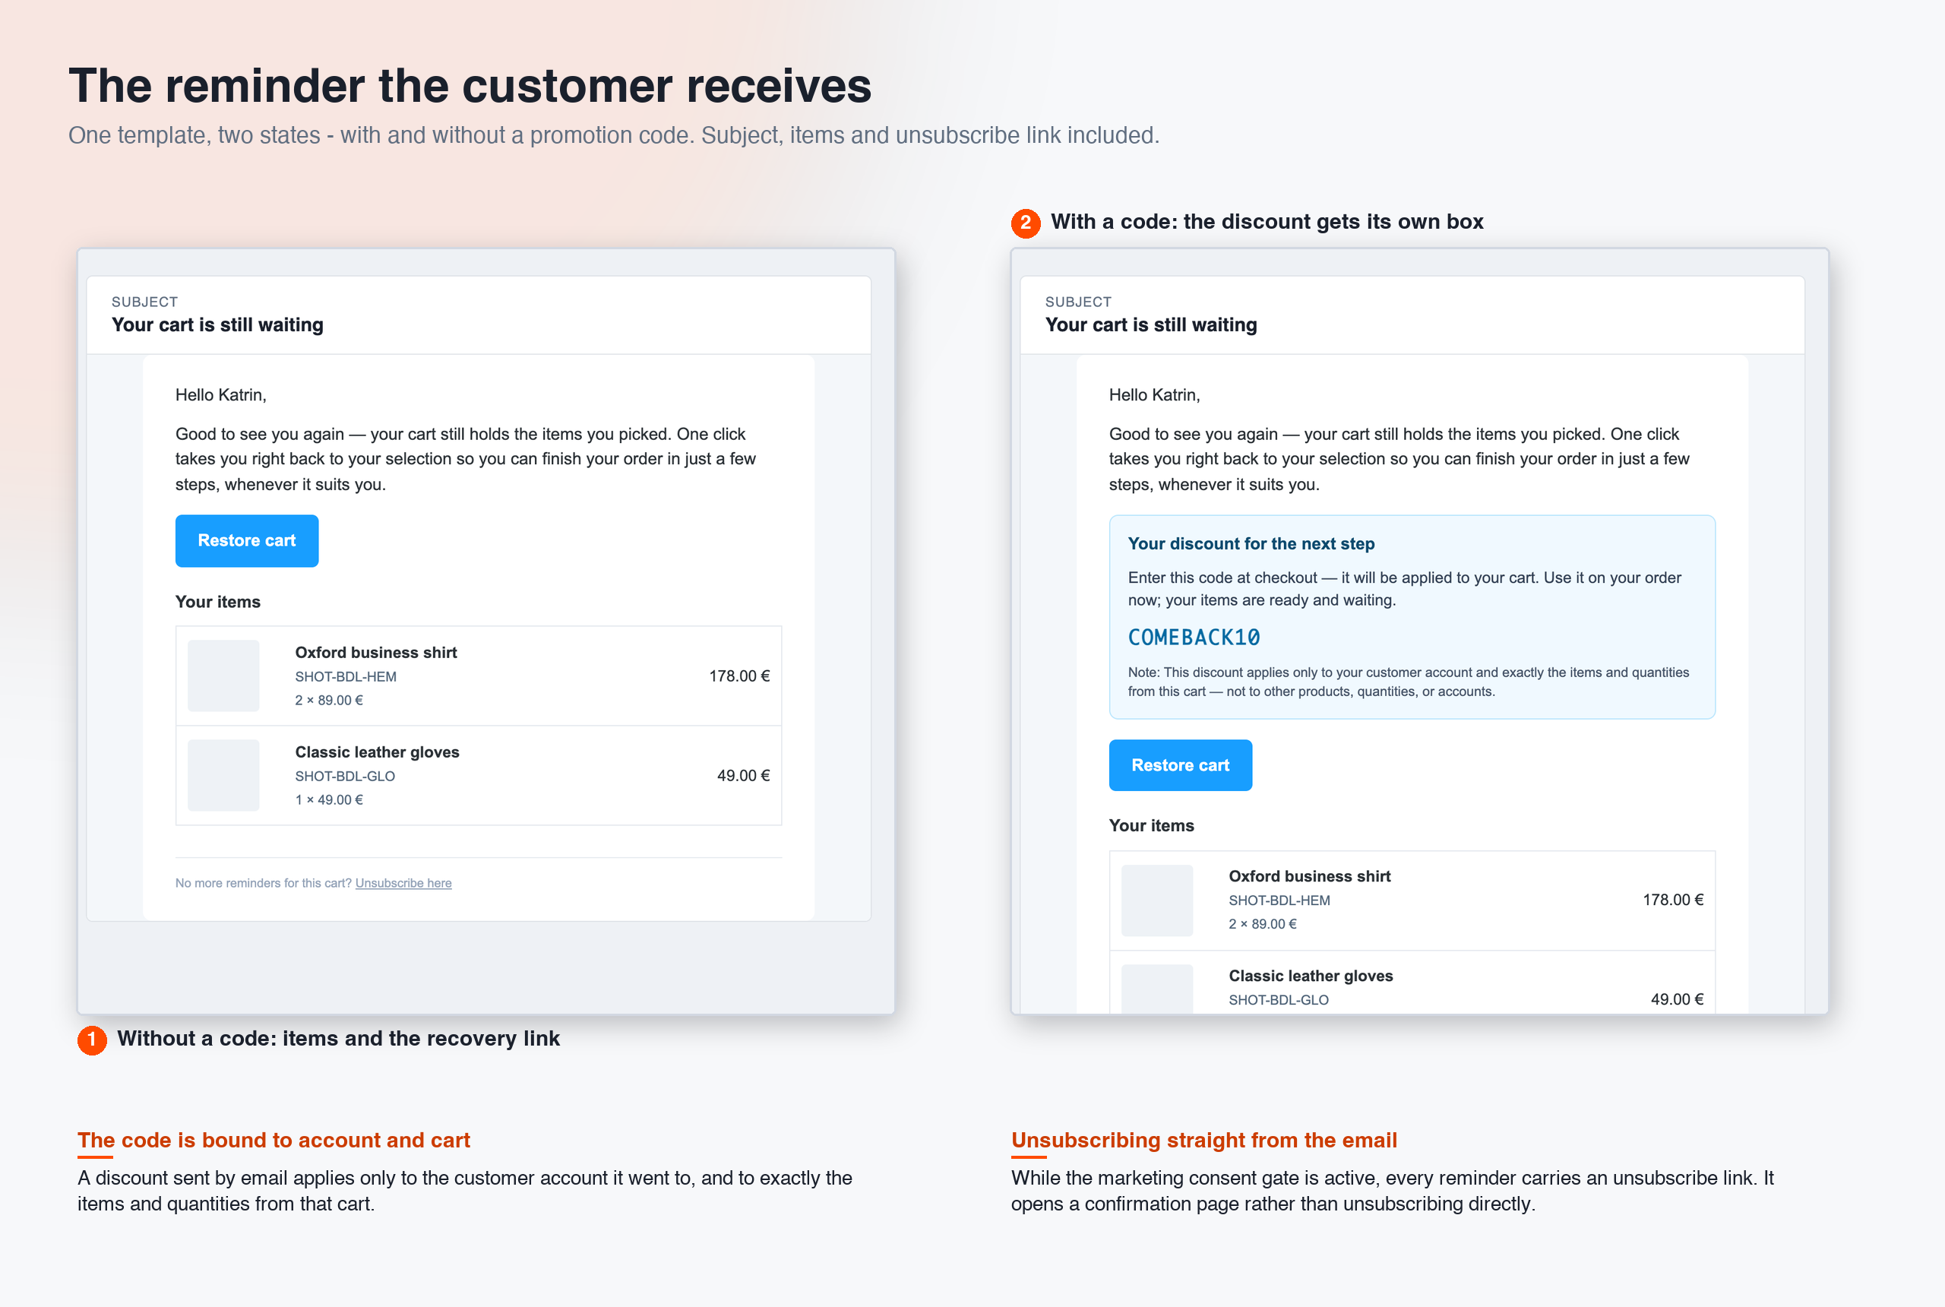
Task: Click the orange number 2 badge
Action: (x=1025, y=223)
